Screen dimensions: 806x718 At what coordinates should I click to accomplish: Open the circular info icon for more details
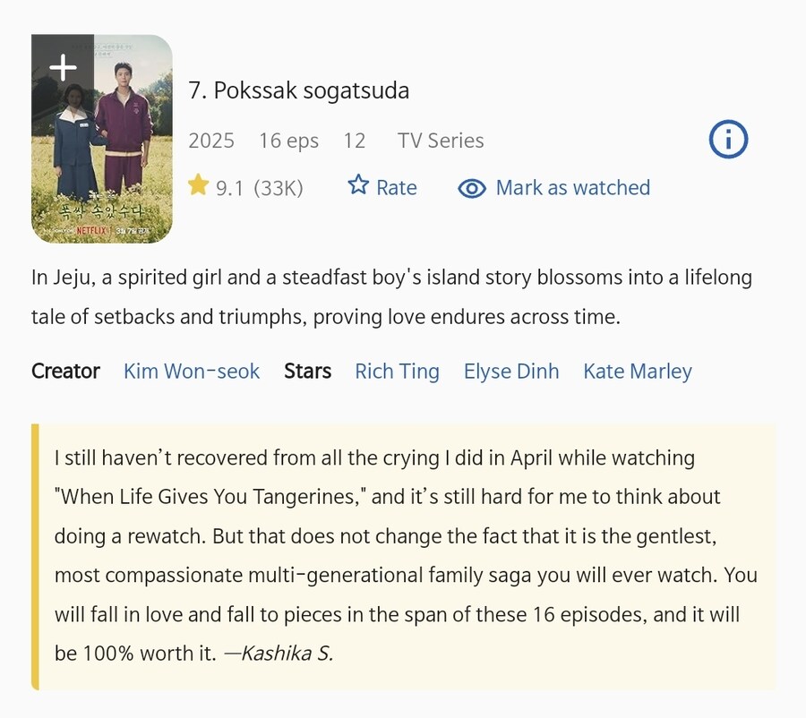727,139
